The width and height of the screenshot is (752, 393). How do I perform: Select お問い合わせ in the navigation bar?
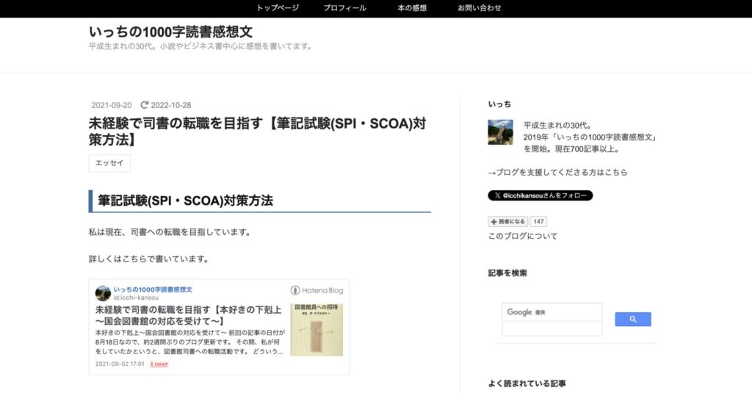pyautogui.click(x=479, y=8)
